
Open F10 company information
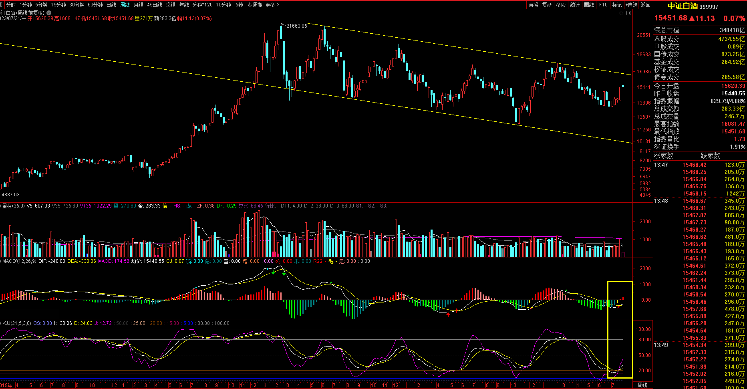(603, 5)
